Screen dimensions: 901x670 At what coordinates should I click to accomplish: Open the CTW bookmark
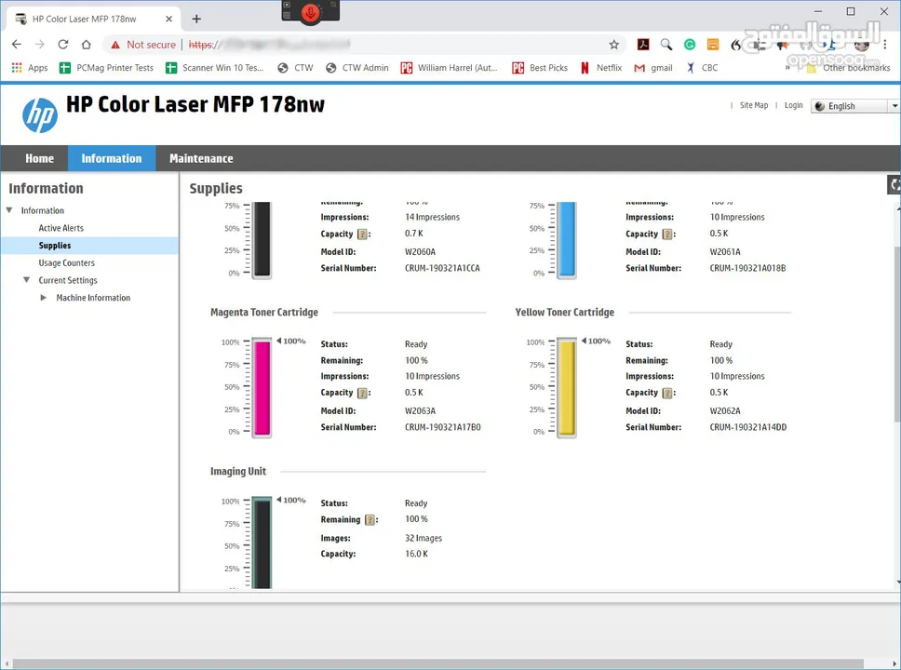[x=295, y=68]
